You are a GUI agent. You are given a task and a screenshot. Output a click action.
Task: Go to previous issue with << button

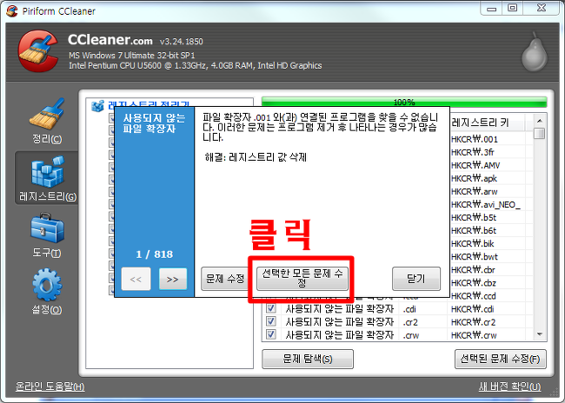[136, 279]
